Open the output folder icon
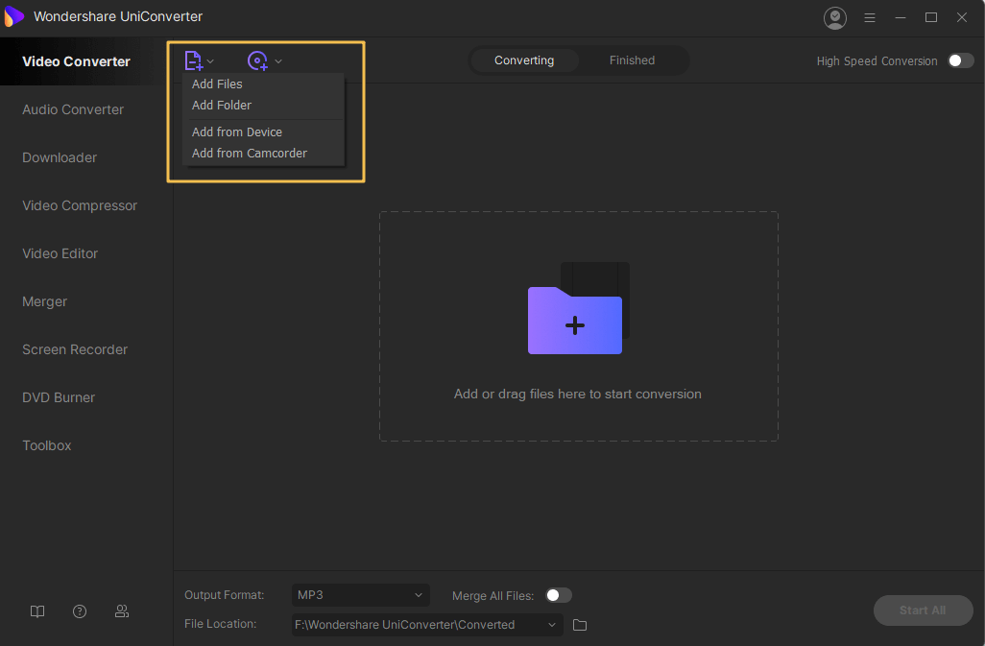 [580, 625]
